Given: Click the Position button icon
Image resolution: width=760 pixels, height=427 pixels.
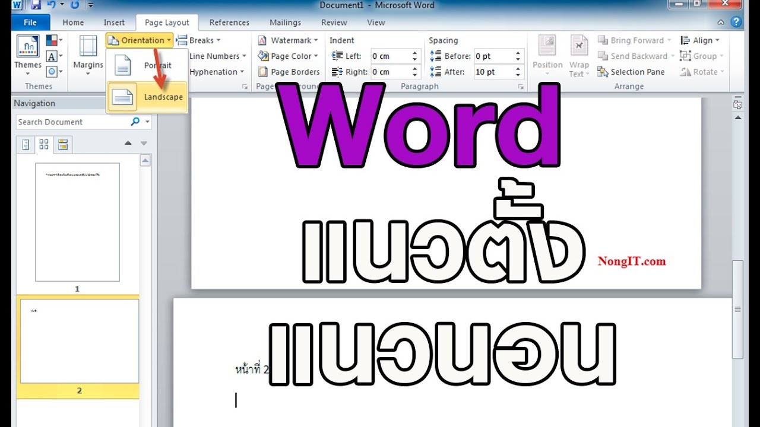Looking at the screenshot, I should coord(547,46).
